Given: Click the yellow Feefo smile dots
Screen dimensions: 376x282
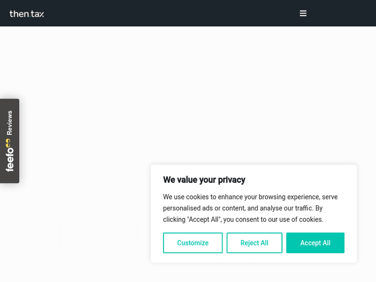Looking at the screenshot, I should (x=9, y=143).
